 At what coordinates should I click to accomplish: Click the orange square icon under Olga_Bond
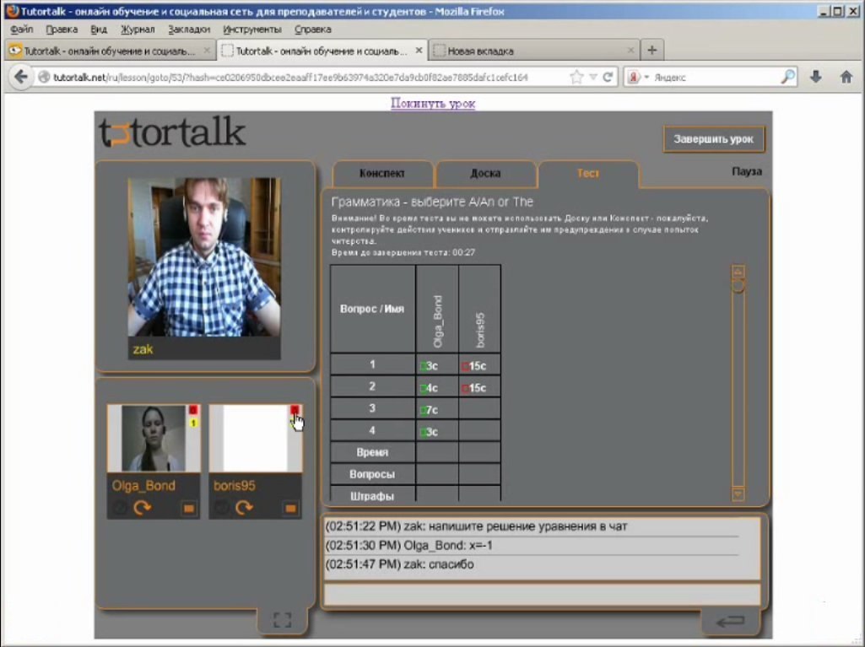click(189, 508)
